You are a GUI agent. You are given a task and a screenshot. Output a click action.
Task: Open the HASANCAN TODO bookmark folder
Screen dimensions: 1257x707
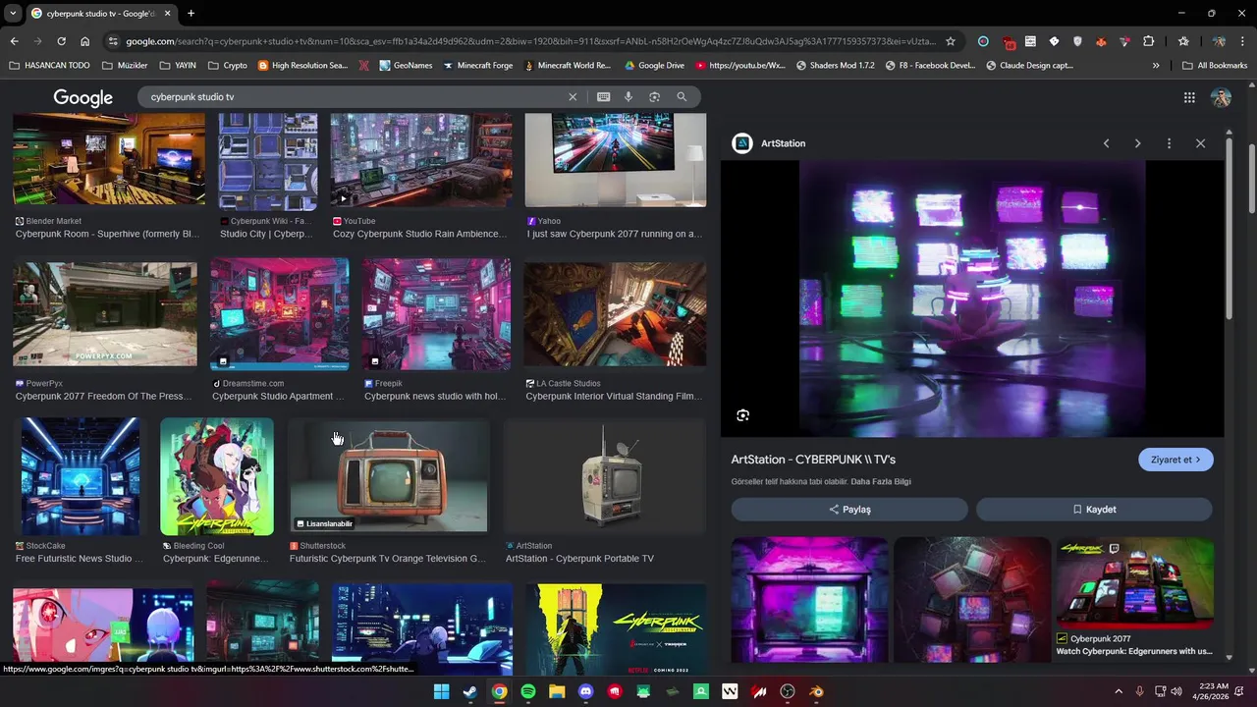tap(49, 66)
